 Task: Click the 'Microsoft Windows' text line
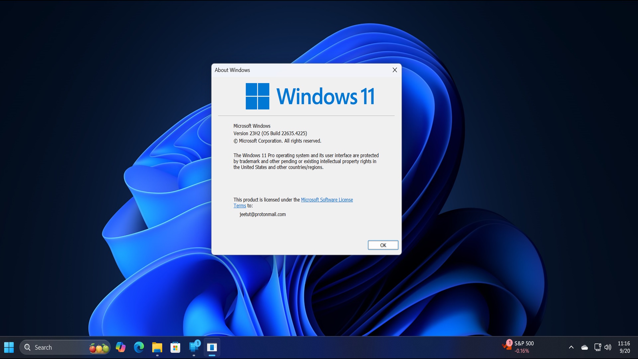[252, 126]
